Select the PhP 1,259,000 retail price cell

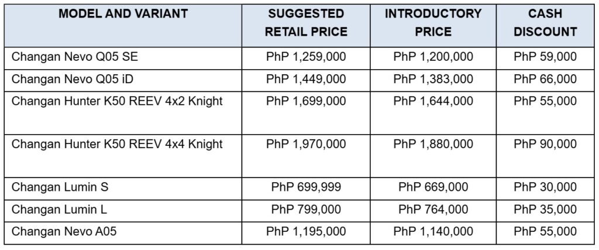click(x=306, y=59)
